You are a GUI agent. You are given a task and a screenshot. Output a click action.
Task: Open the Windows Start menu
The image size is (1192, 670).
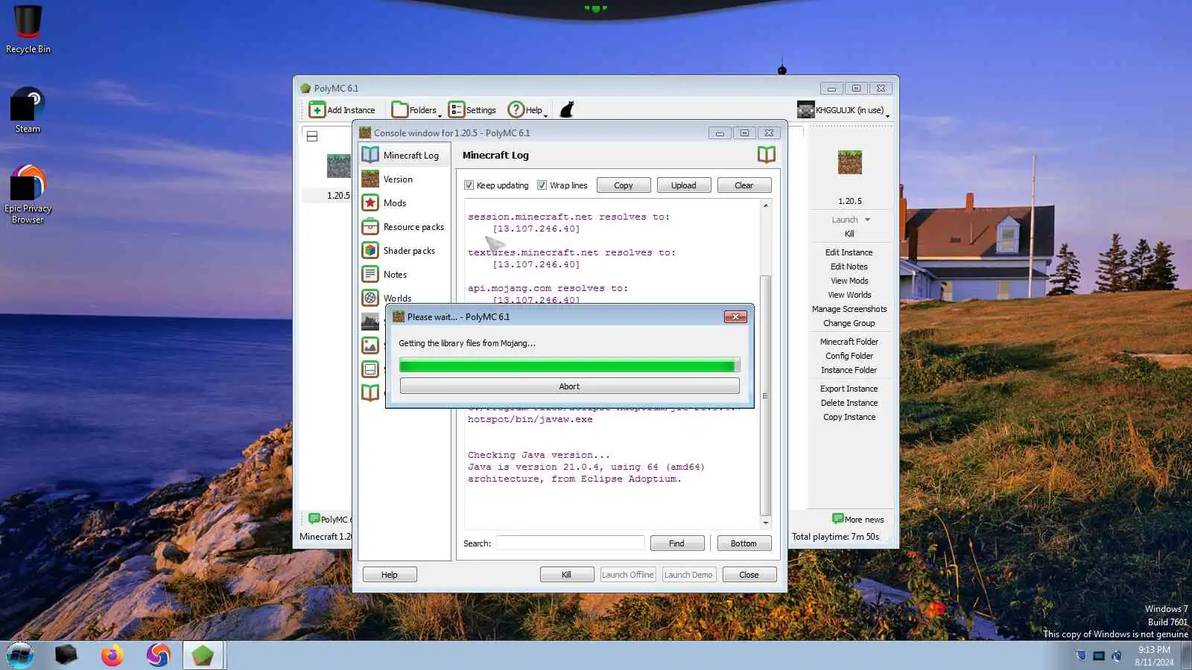coord(20,655)
